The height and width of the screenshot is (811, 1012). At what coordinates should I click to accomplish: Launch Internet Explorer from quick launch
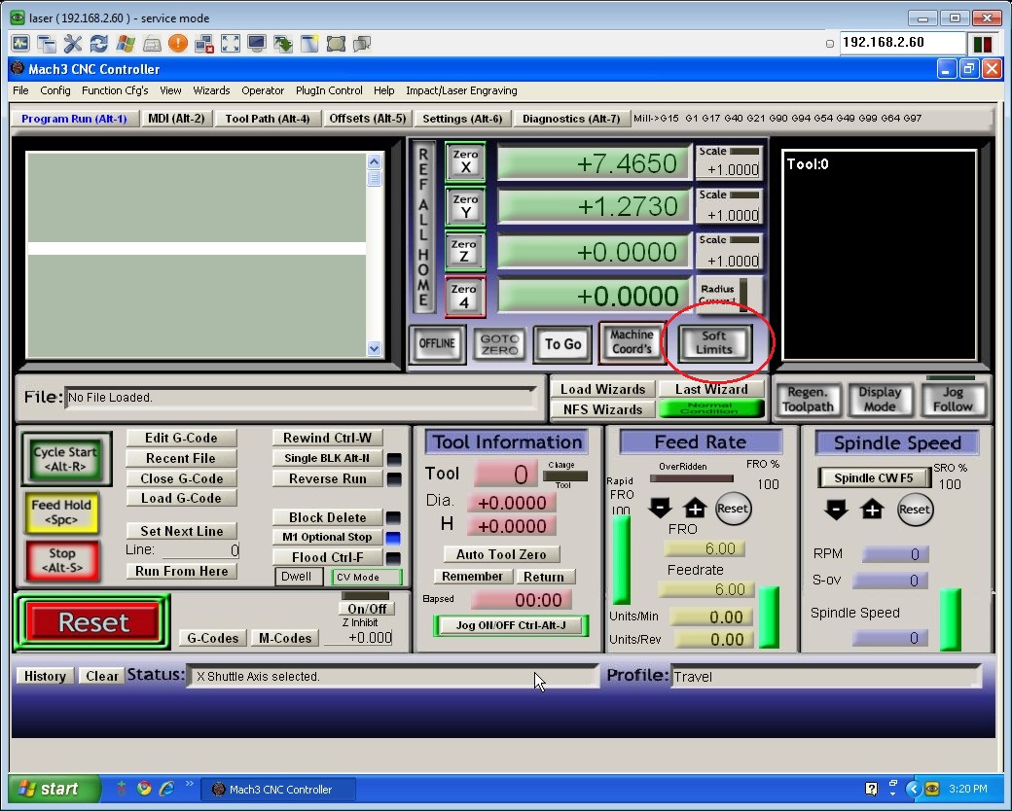(166, 788)
